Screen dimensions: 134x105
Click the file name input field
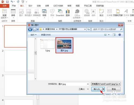72,84
